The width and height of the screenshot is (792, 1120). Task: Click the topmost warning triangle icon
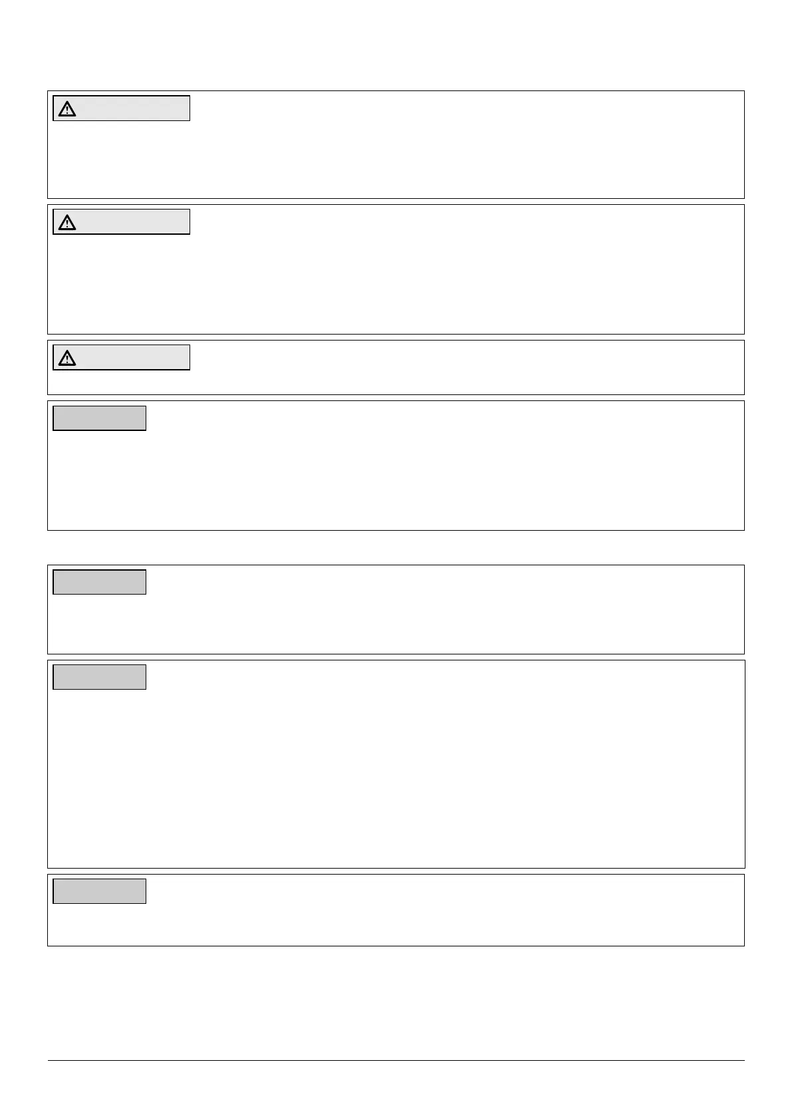point(67,109)
